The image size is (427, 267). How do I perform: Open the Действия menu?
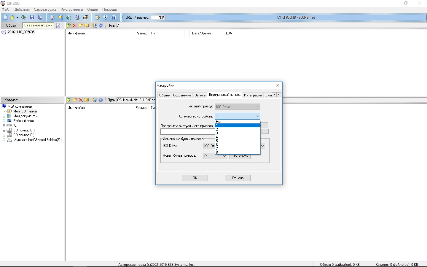point(22,9)
